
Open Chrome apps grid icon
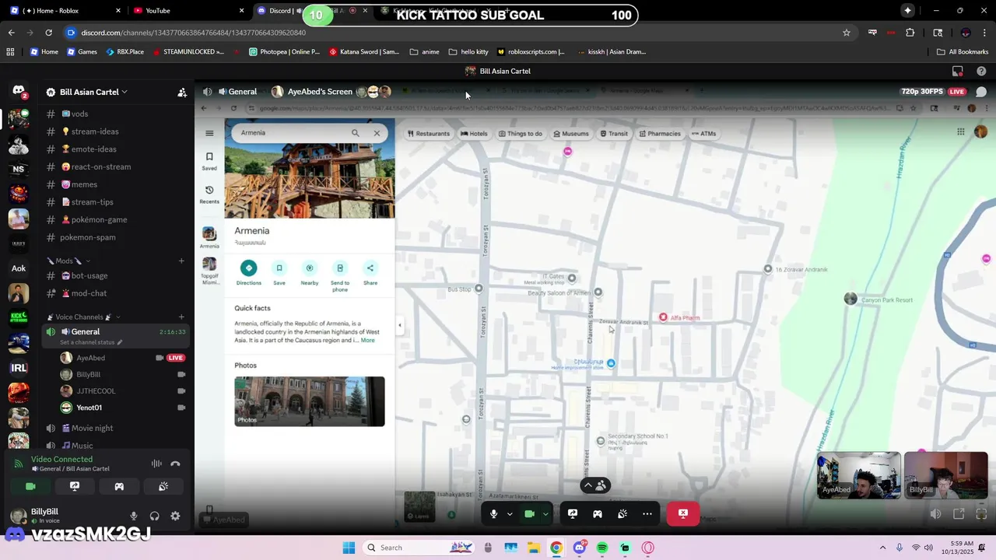click(10, 52)
